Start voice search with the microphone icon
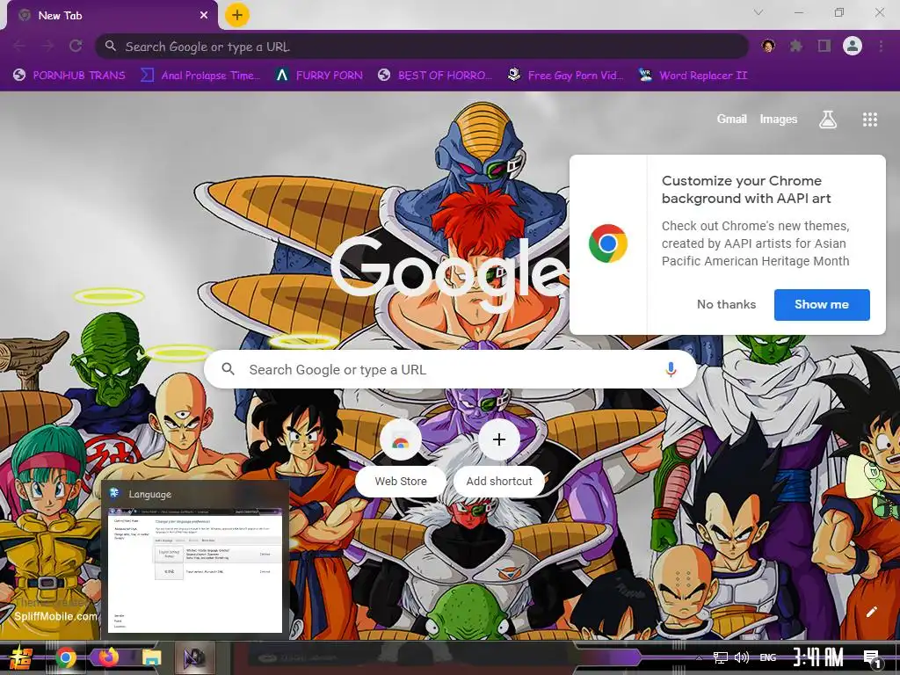 (x=671, y=369)
